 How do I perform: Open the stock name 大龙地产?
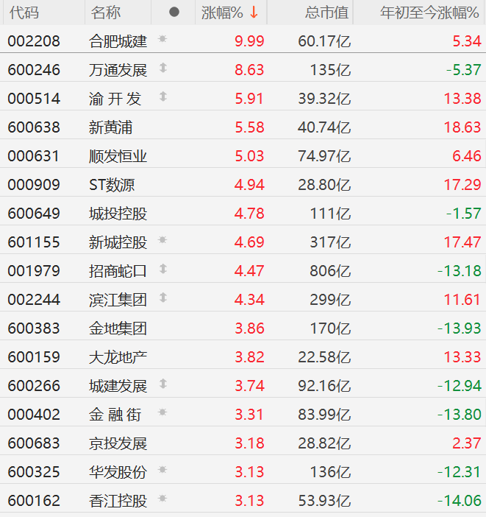[x=118, y=356]
